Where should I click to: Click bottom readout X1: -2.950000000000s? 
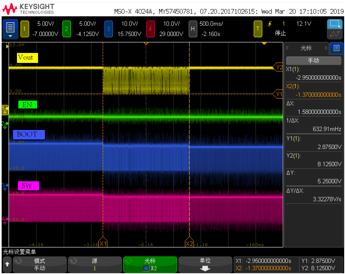coord(264,261)
